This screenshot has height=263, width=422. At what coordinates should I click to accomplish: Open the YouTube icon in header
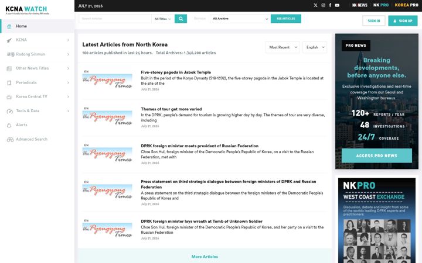pyautogui.click(x=337, y=5)
